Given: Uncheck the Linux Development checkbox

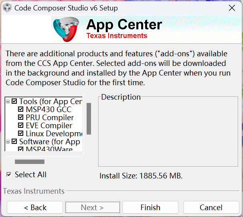Looking at the screenshot, I should click(20, 133).
